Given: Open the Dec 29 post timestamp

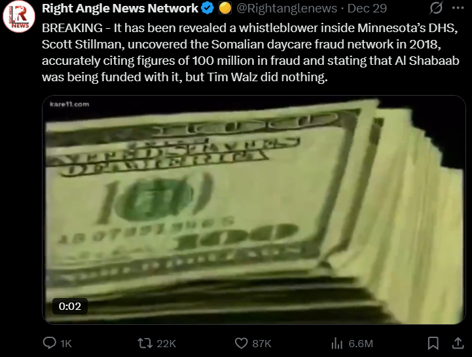Looking at the screenshot, I should click(367, 8).
